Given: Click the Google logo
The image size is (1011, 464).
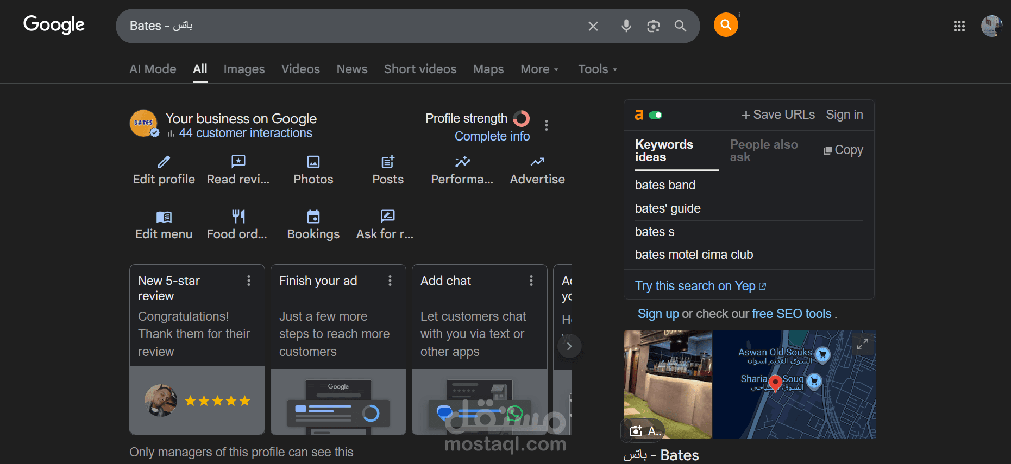Looking at the screenshot, I should [54, 25].
